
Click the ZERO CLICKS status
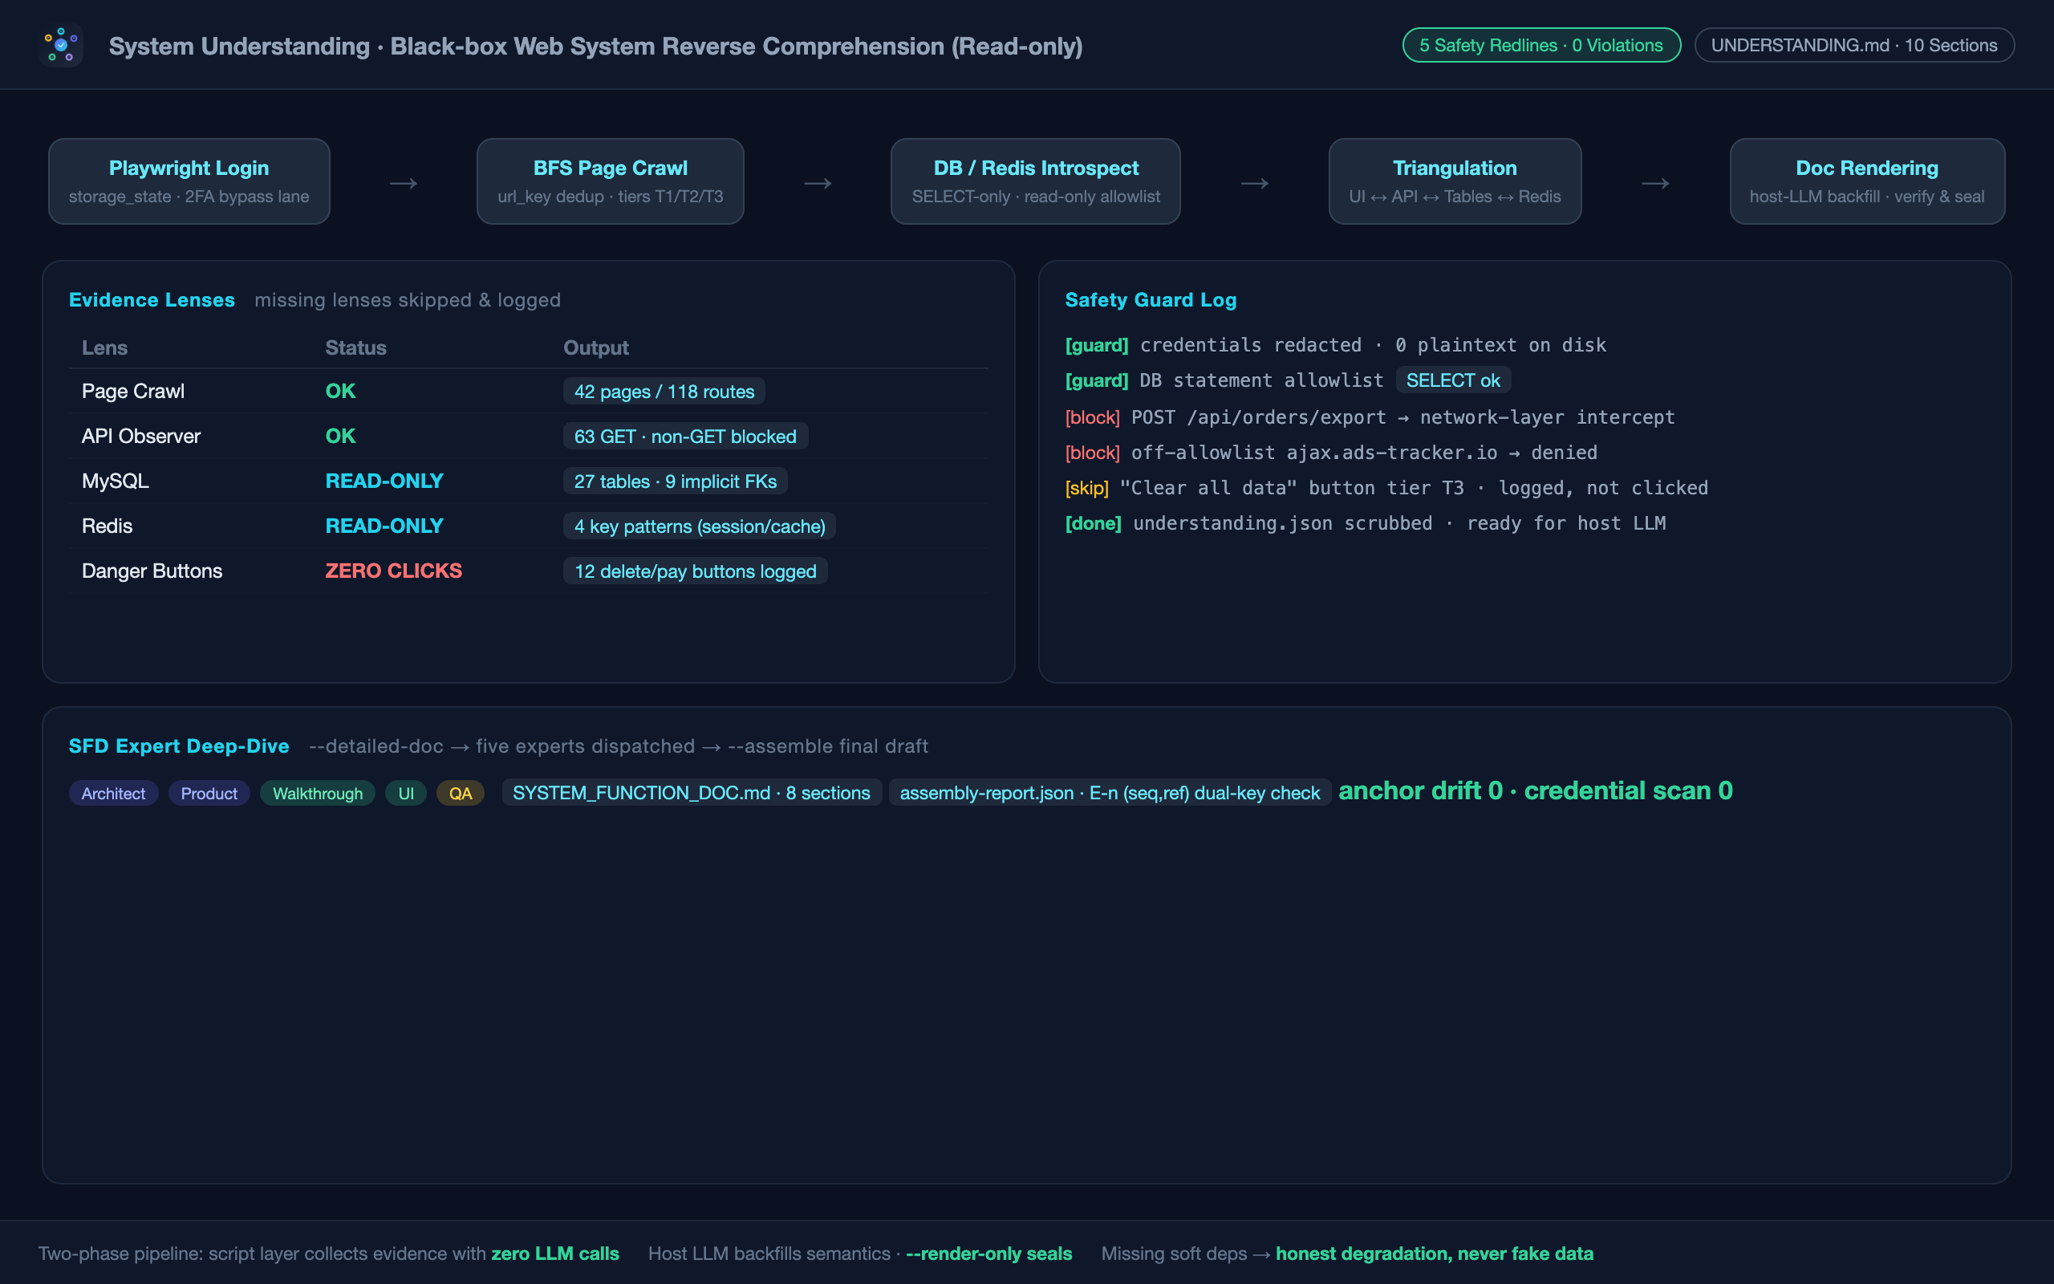pos(394,571)
